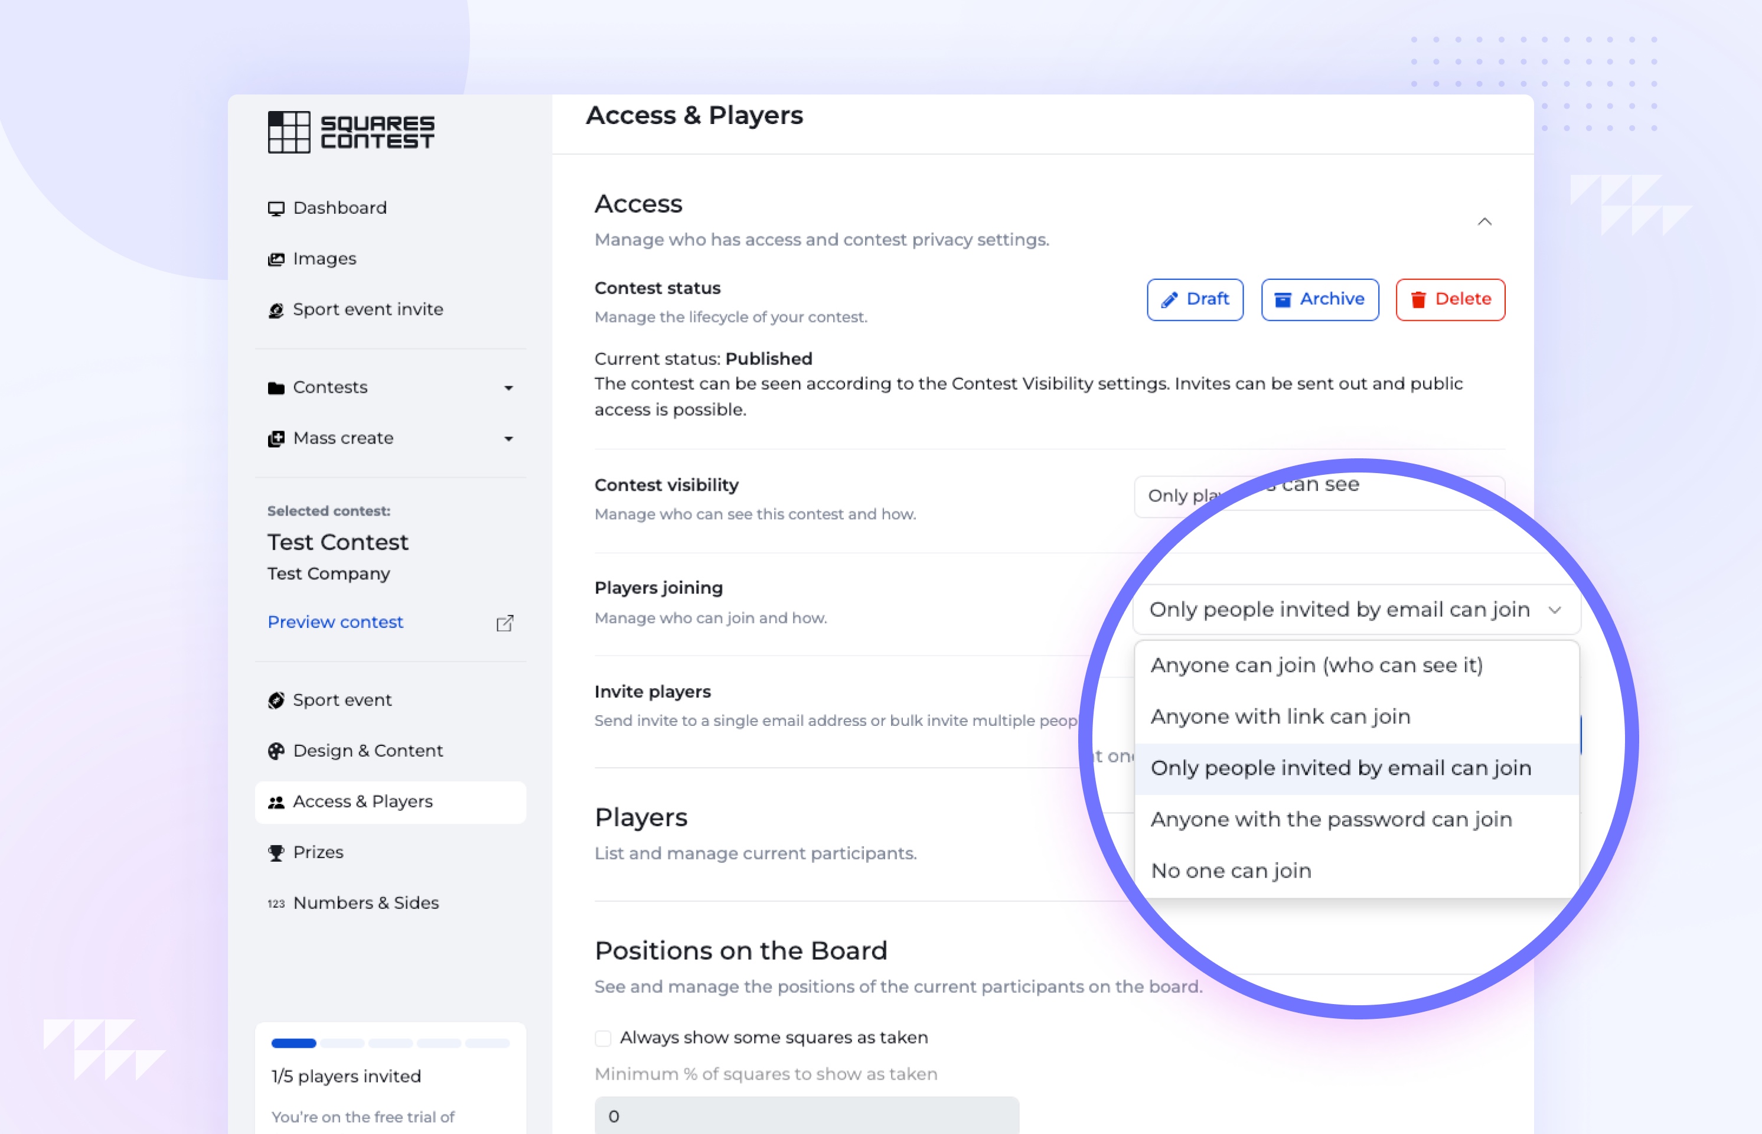Choose 'Anyone with link can join' option
Viewport: 1762px width, 1134px height.
1356,717
